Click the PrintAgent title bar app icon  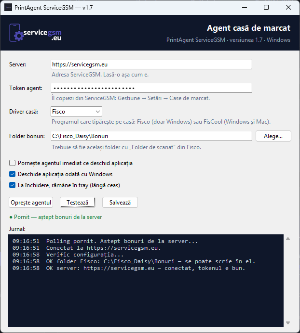[8, 8]
